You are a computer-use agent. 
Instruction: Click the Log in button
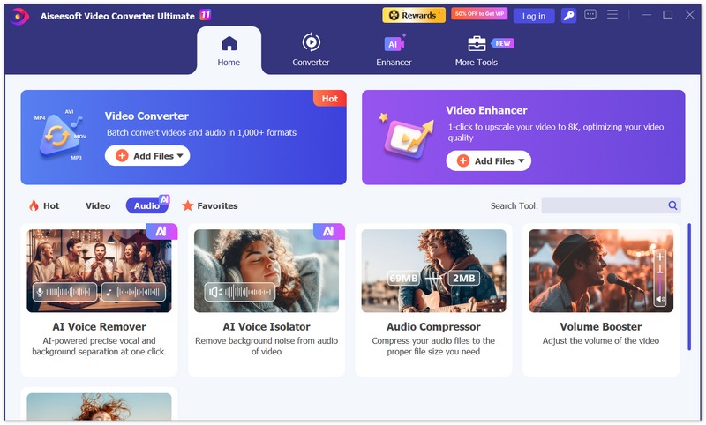tap(534, 16)
